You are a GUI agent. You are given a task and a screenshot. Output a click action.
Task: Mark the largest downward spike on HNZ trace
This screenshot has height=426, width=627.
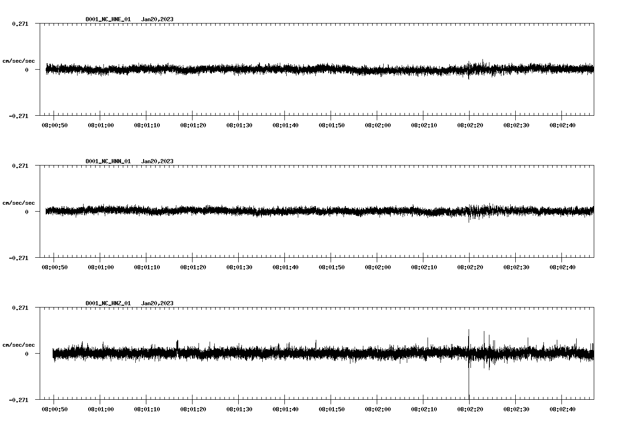tap(469, 380)
